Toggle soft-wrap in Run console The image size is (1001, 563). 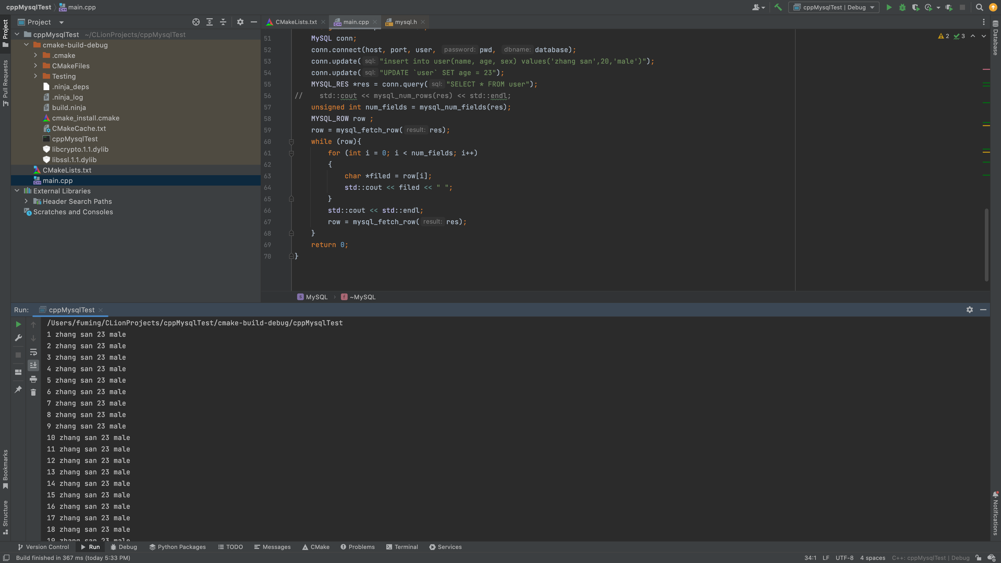pyautogui.click(x=33, y=352)
